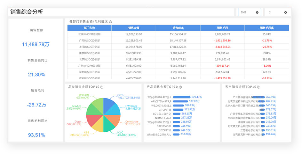Viewport: 302px width, 154px height.
Task: Click the bar for WQ.@2761G.47T@.L product
Action: pos(182,97)
